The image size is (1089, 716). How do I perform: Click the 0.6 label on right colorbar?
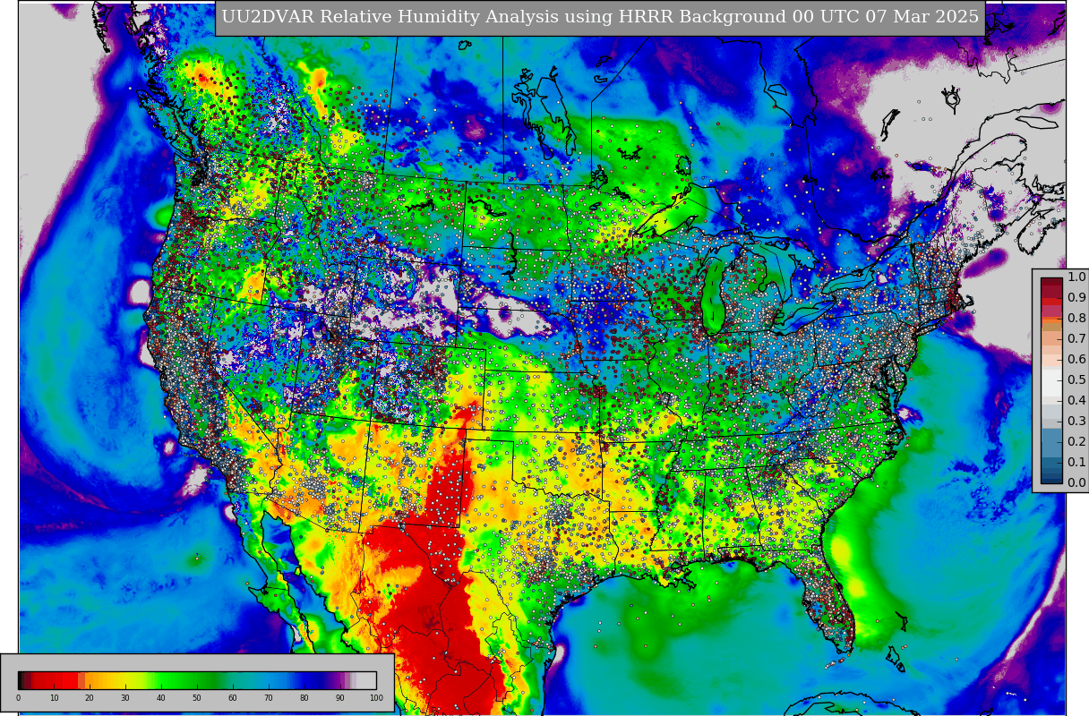click(1076, 360)
